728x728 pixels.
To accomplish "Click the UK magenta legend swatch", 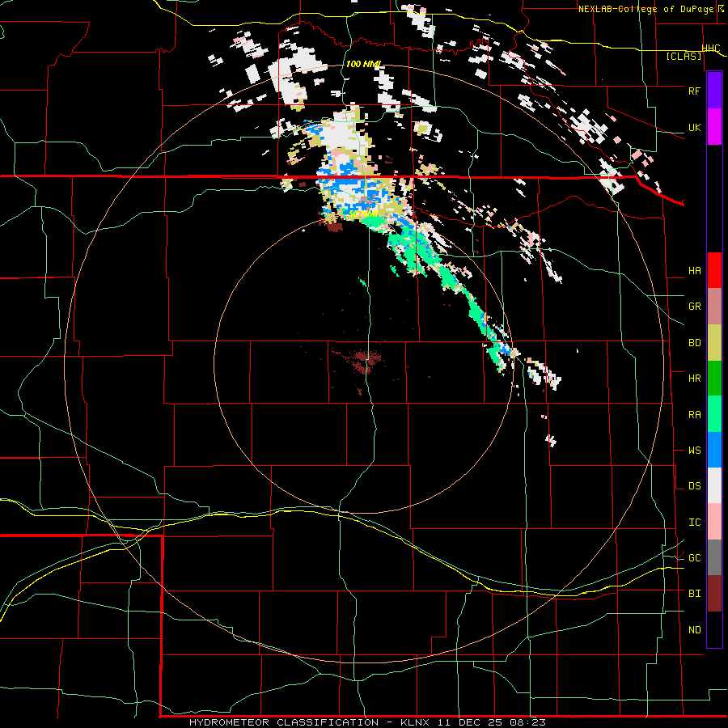I will click(714, 127).
